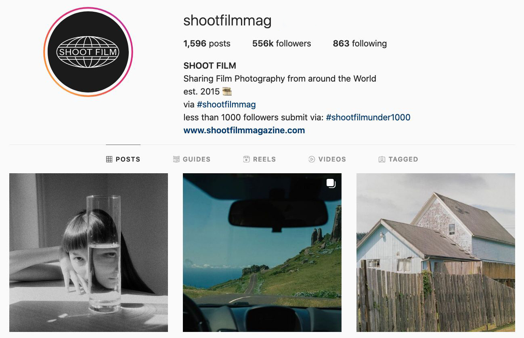Click the carousel icon on windshield photo

point(331,183)
